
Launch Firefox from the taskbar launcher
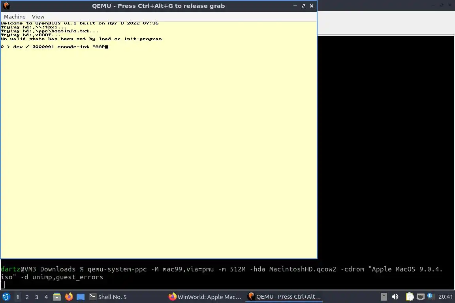[69, 297]
